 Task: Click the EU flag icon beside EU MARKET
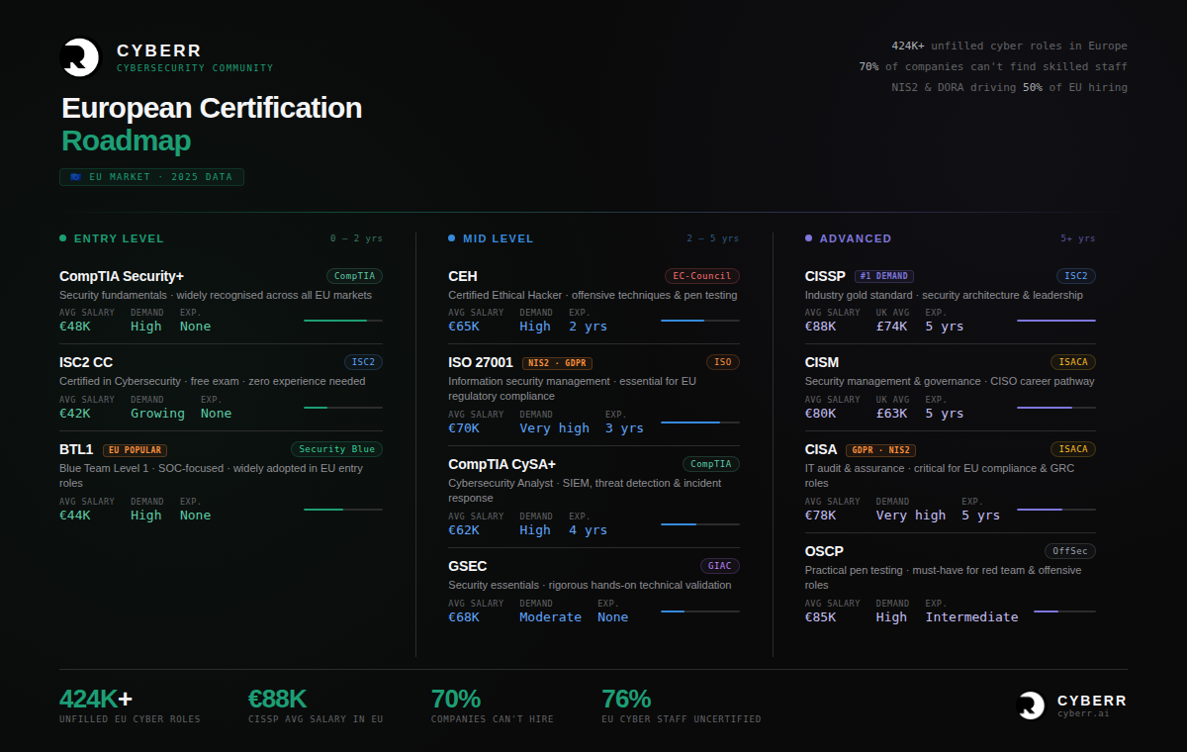[x=75, y=177]
